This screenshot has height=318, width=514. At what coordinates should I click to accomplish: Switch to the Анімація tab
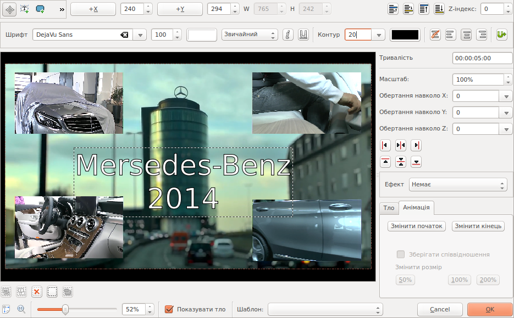click(x=416, y=208)
